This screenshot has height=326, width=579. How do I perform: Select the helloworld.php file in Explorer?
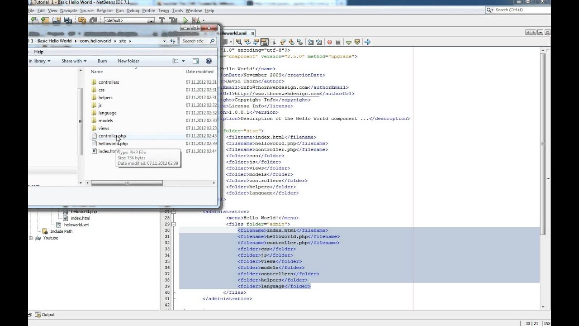point(113,144)
